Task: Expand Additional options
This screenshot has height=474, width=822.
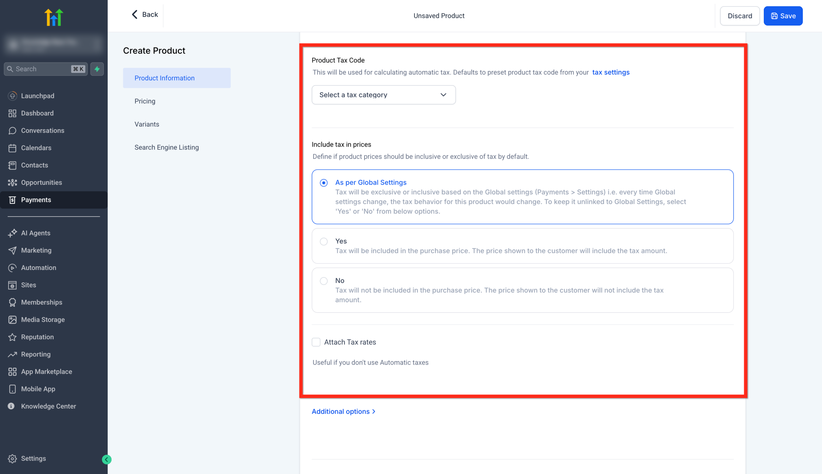Action: click(344, 411)
